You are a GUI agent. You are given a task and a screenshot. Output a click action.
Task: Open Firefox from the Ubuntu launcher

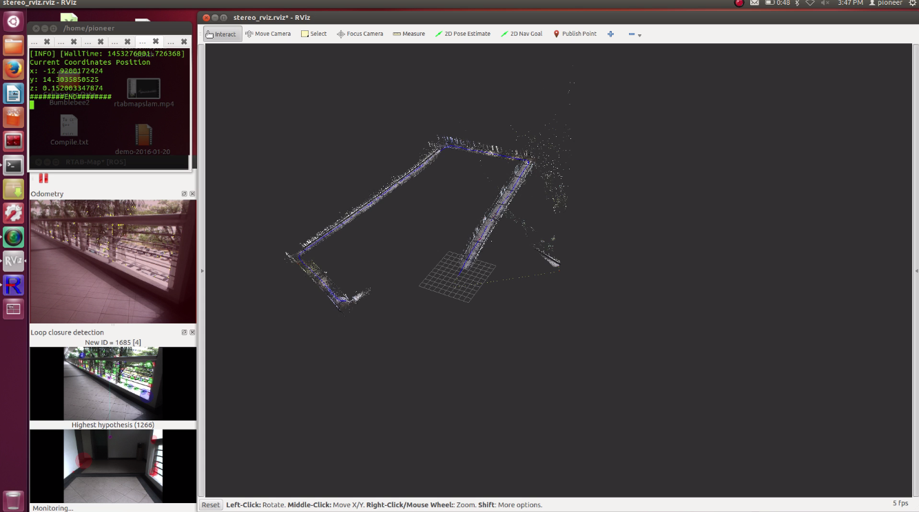pyautogui.click(x=14, y=70)
